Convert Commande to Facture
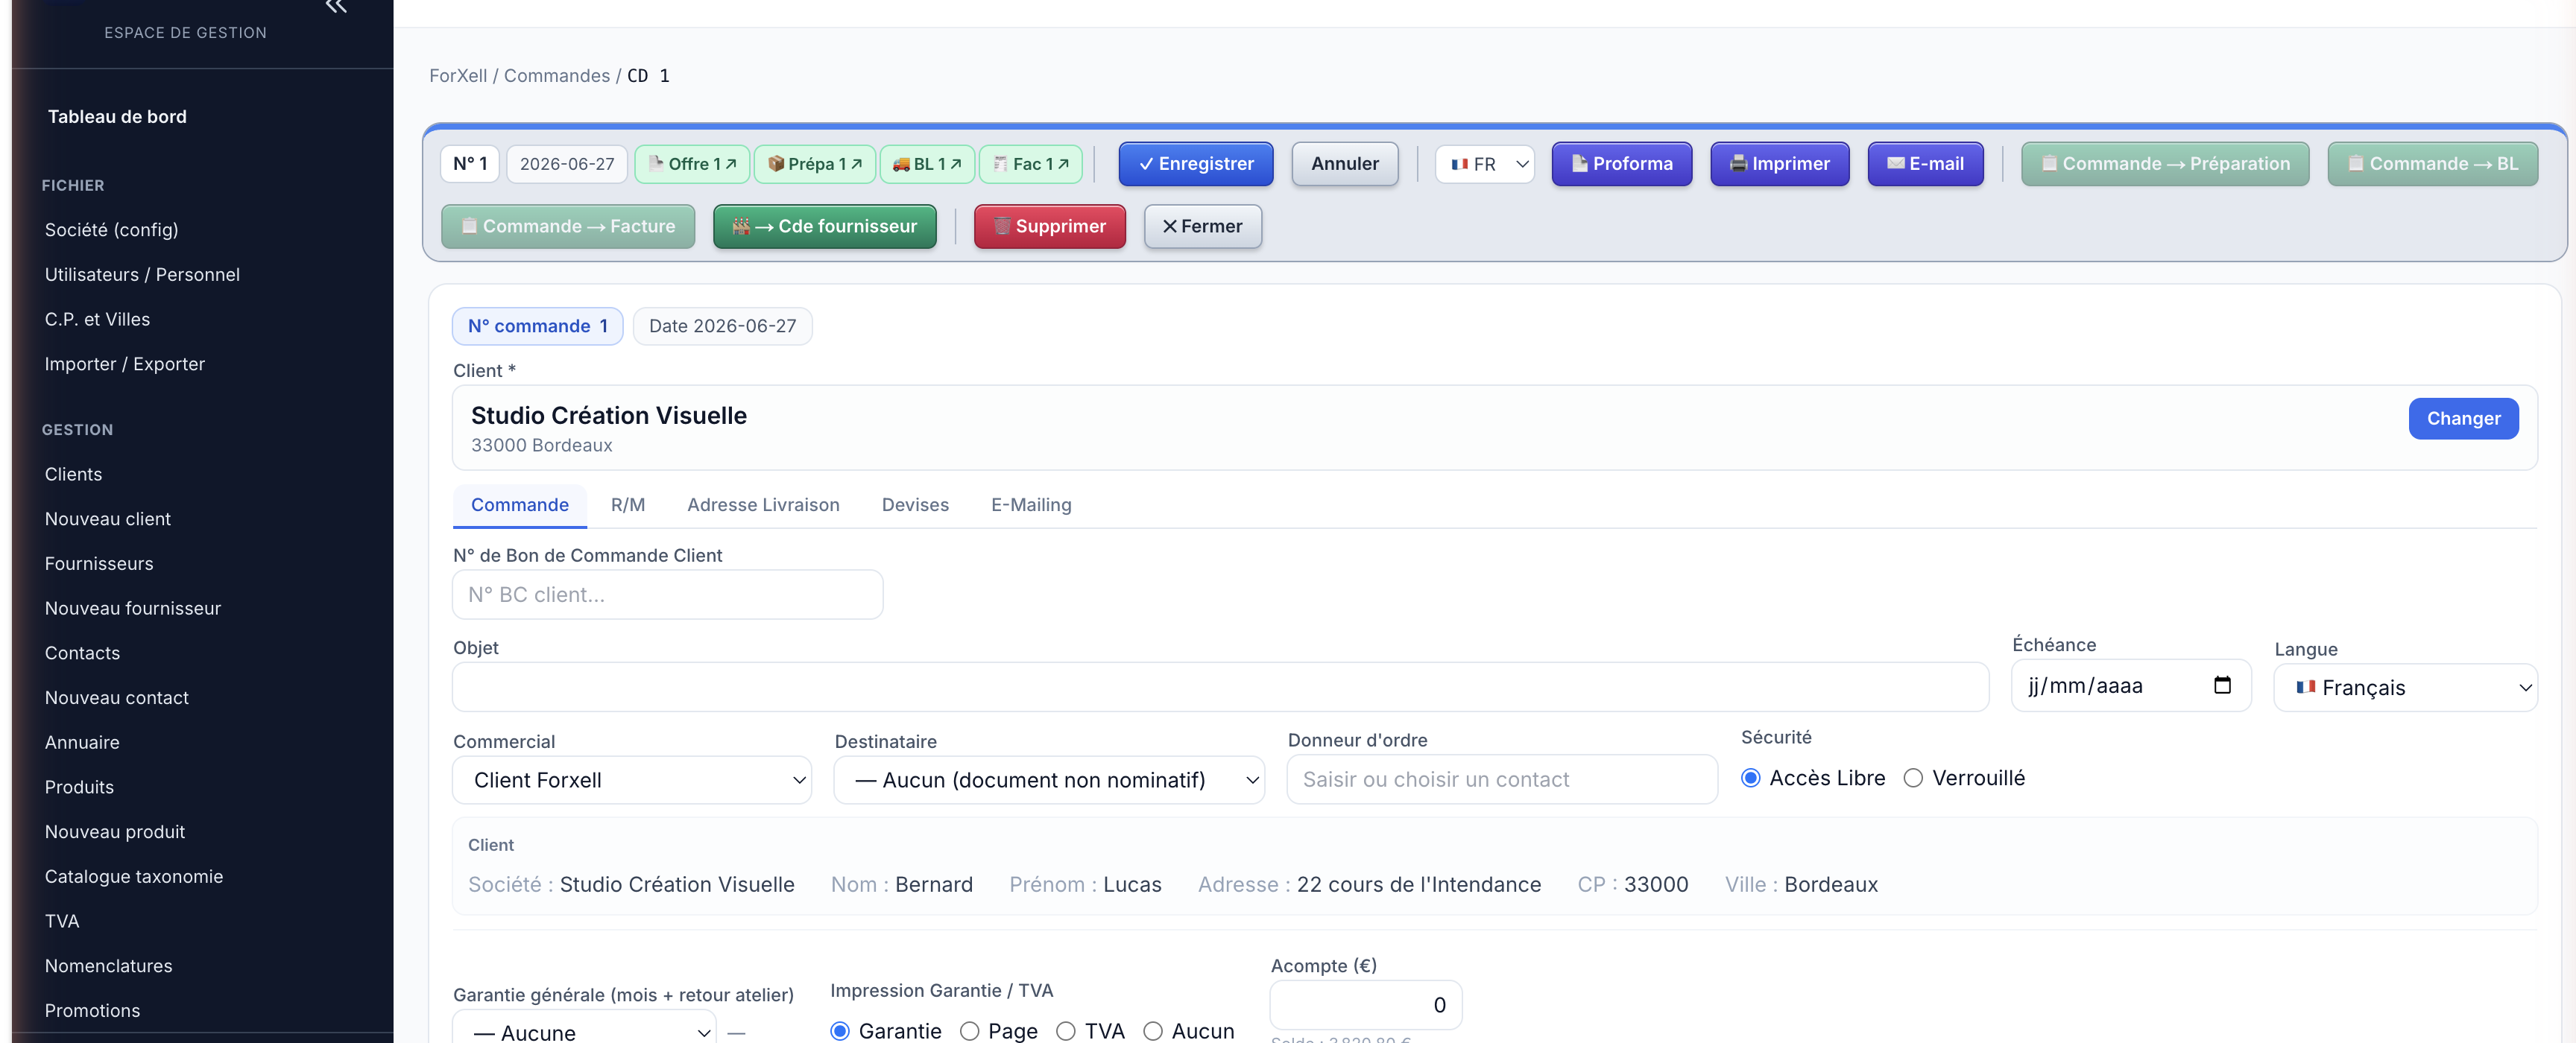Image resolution: width=2576 pixels, height=1043 pixels. 568,226
